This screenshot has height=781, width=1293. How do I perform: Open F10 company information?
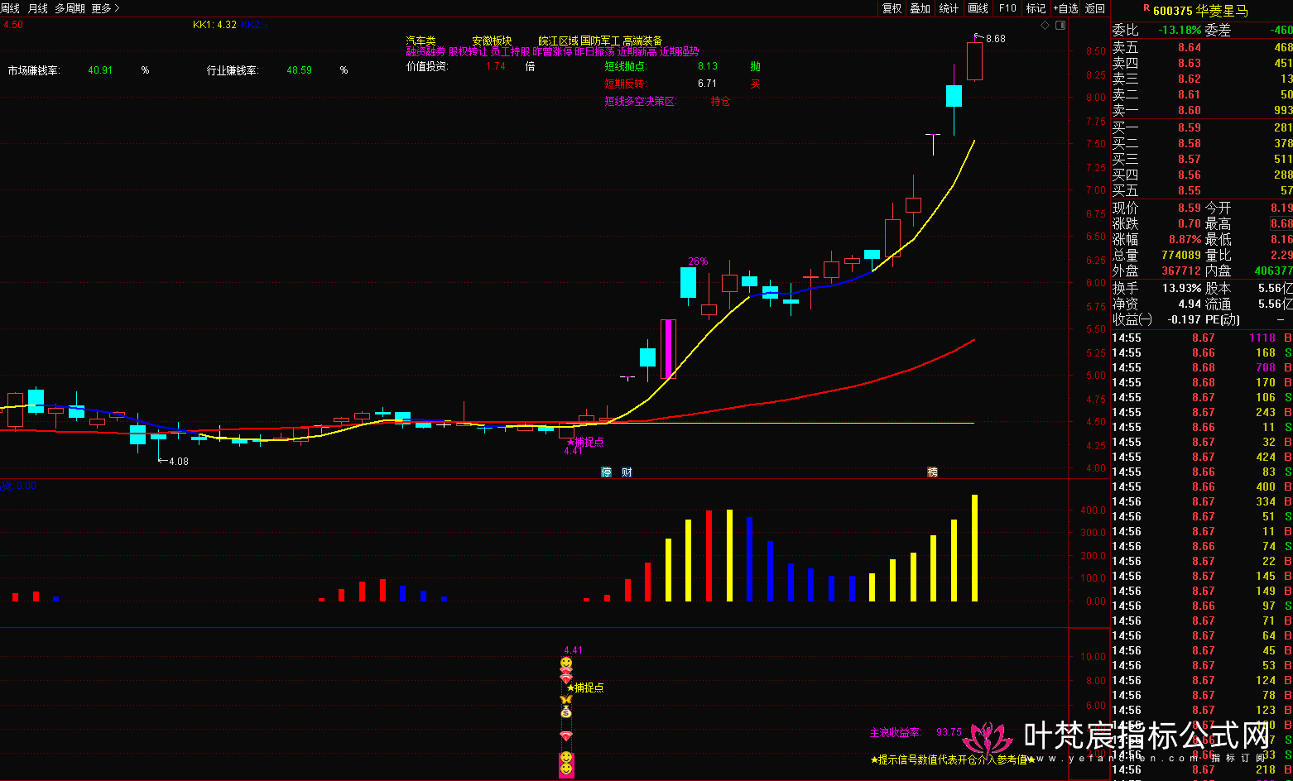[x=1007, y=8]
